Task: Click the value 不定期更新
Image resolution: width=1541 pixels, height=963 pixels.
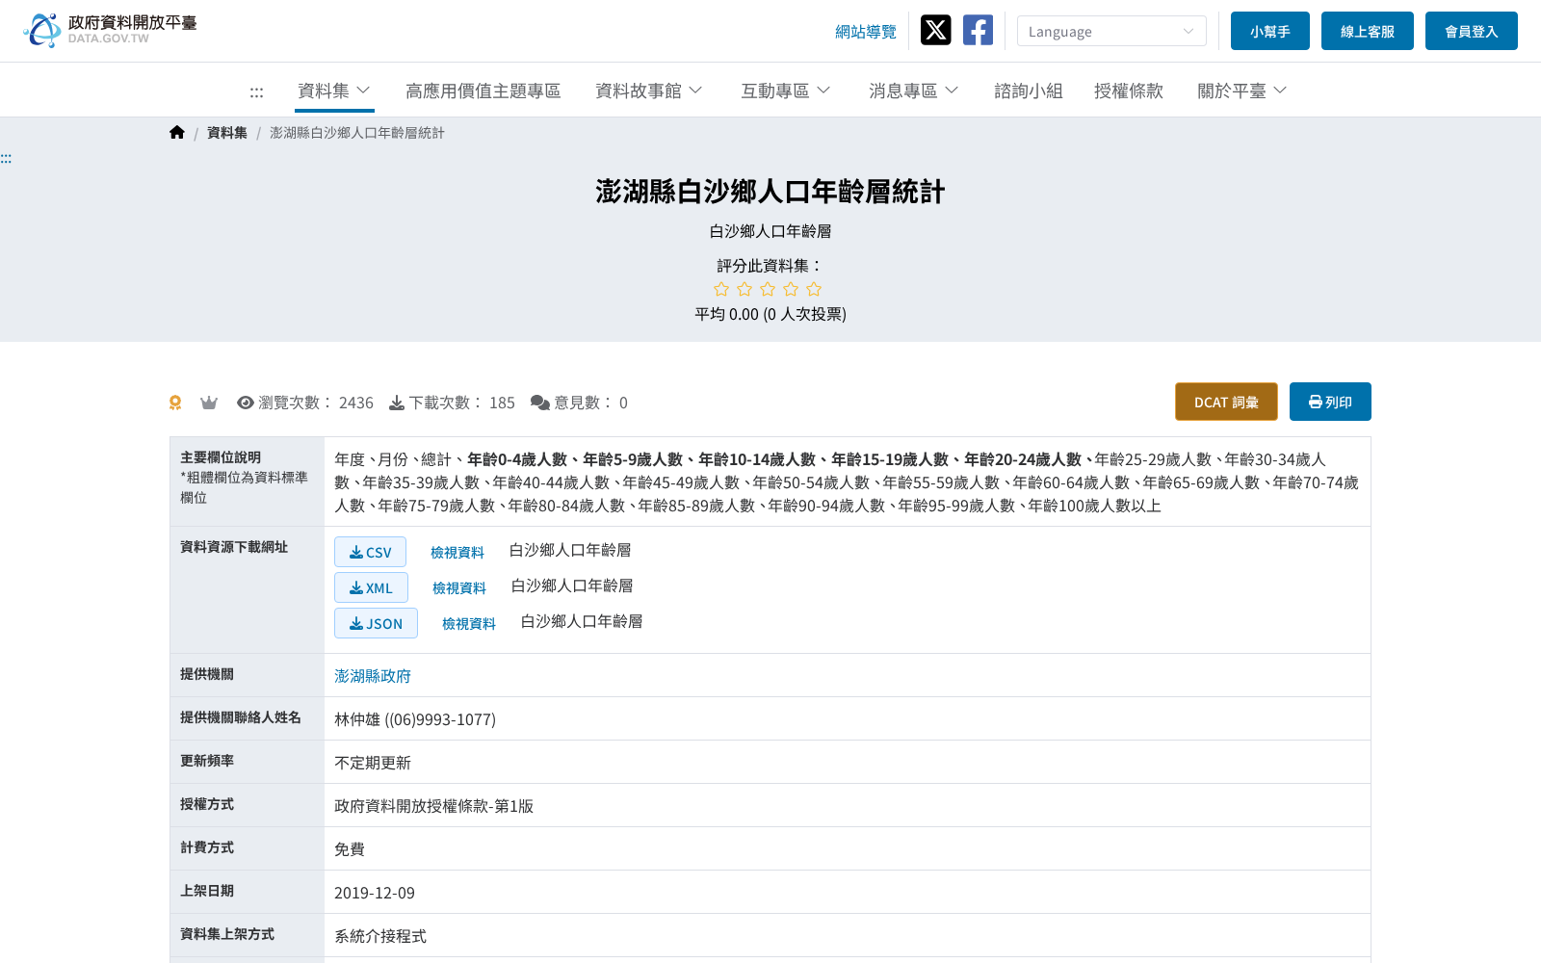Action: [x=373, y=763]
